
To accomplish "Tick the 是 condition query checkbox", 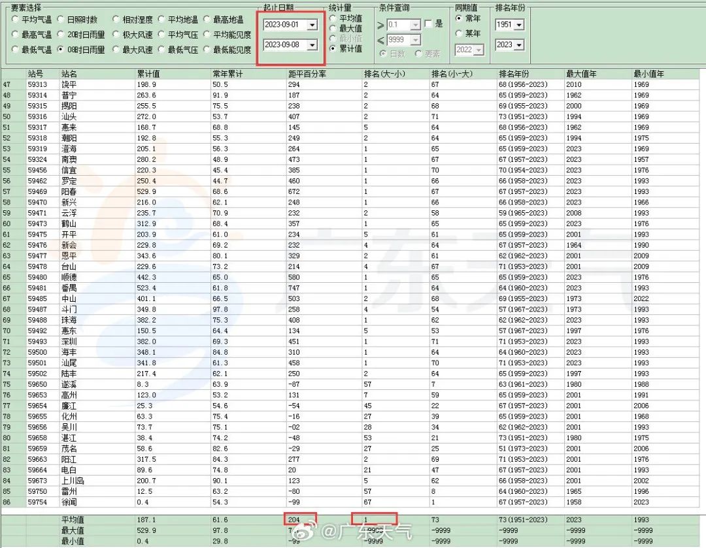I will click(428, 24).
